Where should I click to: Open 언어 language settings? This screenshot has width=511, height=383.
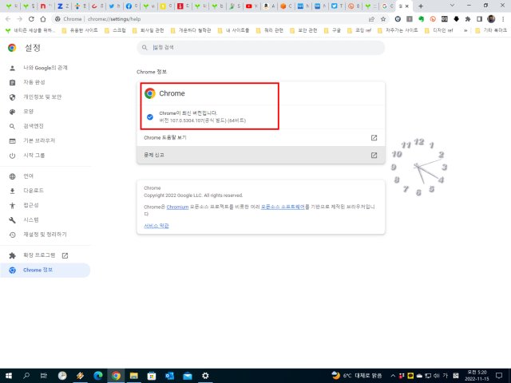pos(46,176)
